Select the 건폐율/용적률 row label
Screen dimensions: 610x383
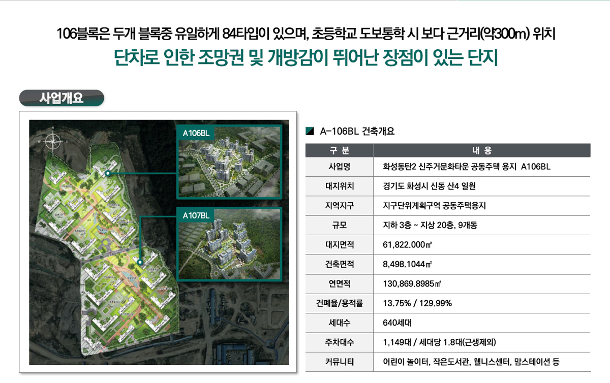[340, 303]
